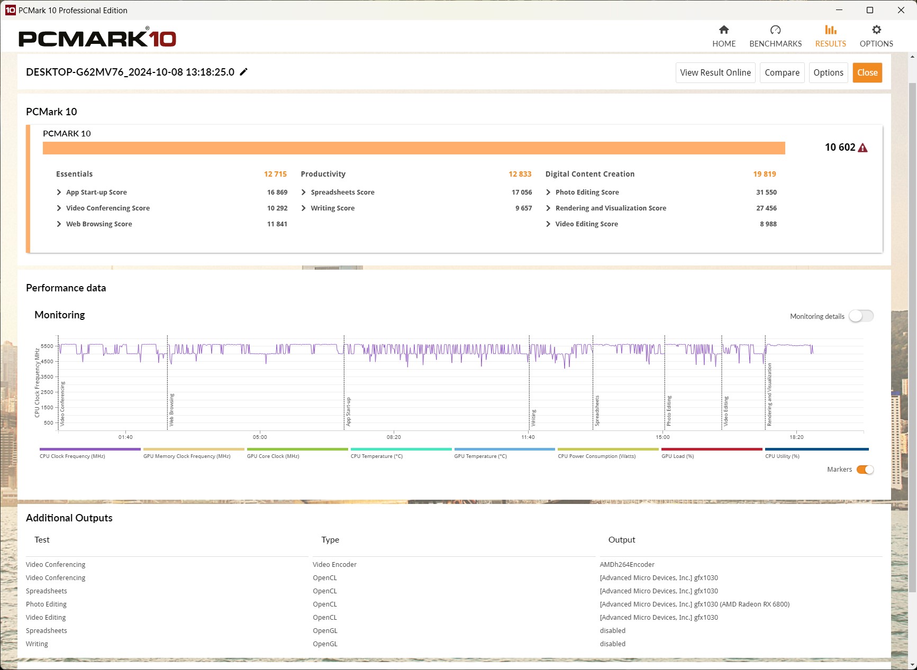Screen dimensions: 917x670
Task: Click the PCMARK 10 logo
Action: click(97, 38)
